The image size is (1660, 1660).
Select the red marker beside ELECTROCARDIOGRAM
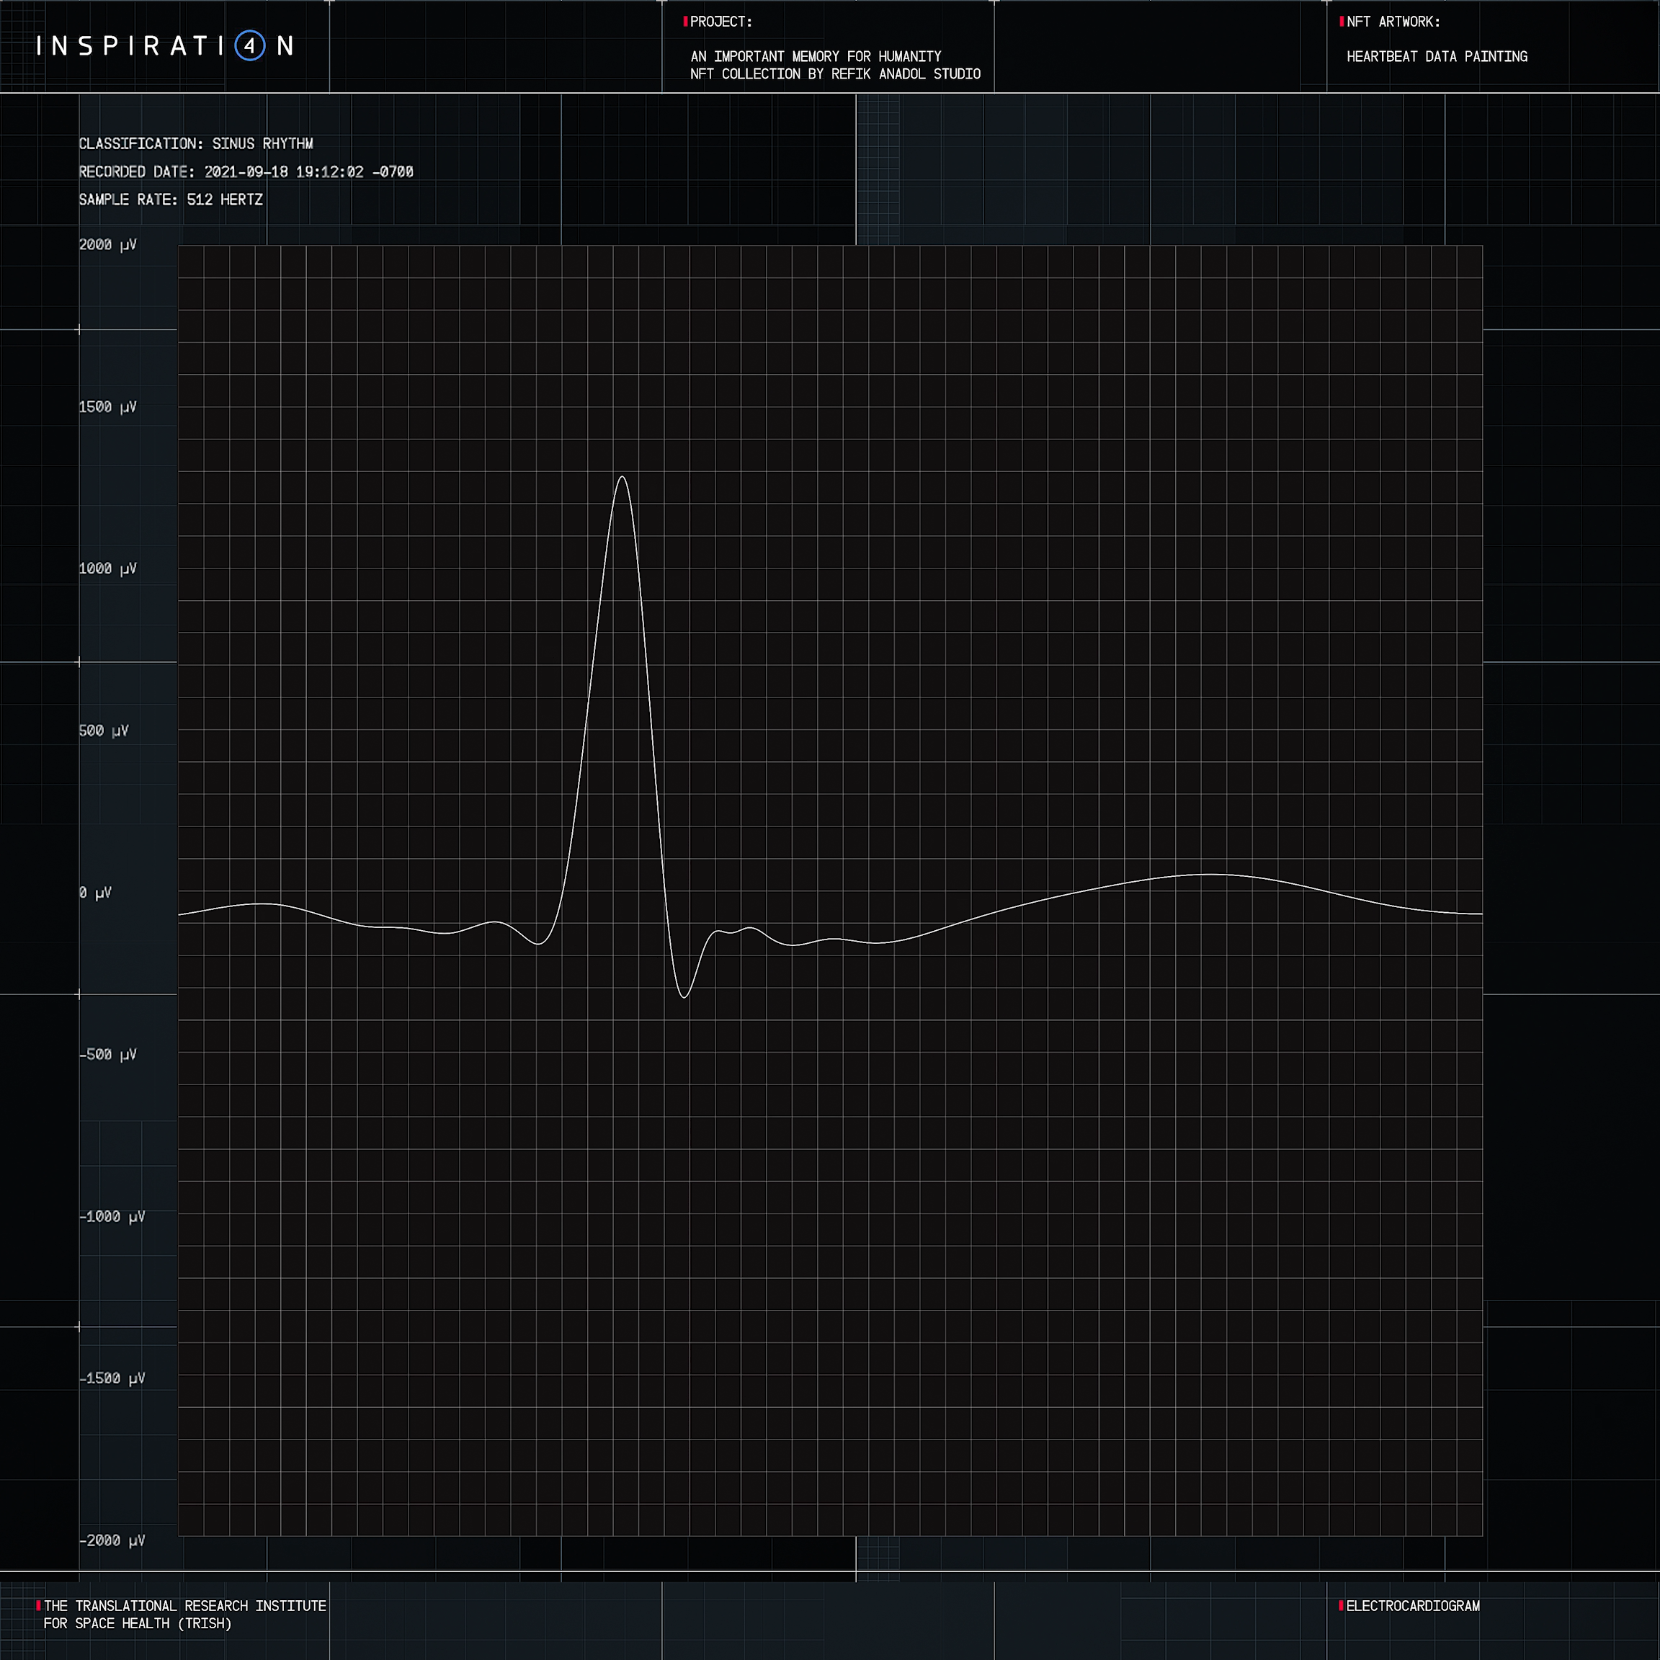point(1342,1606)
